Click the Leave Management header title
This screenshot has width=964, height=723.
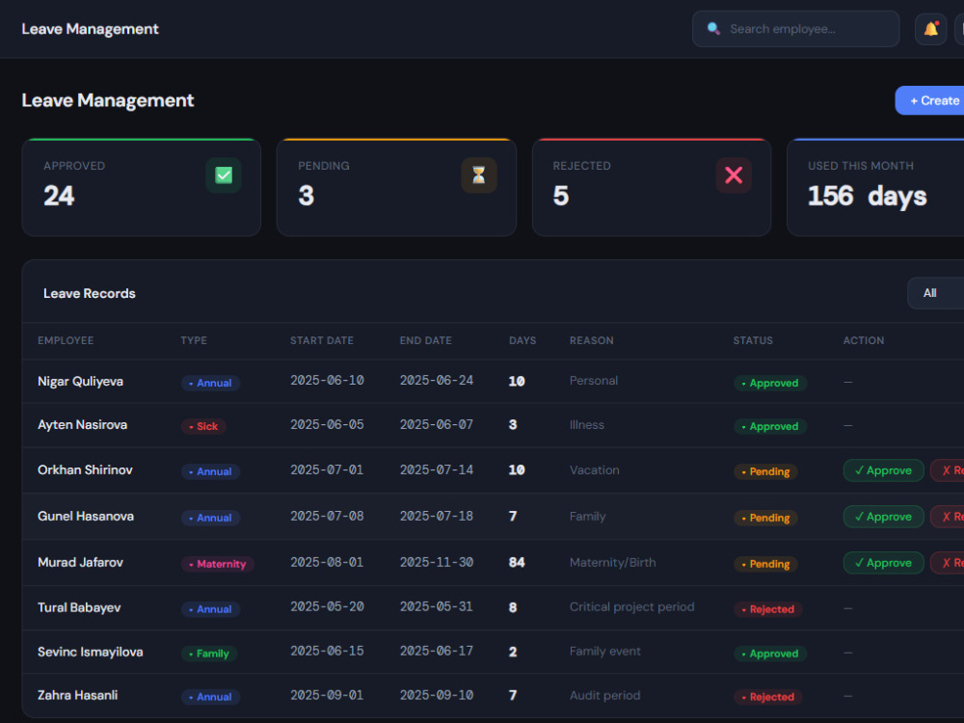pos(90,29)
